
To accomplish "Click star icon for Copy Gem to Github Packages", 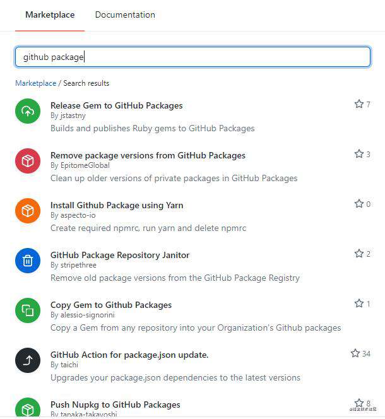I will click(359, 304).
